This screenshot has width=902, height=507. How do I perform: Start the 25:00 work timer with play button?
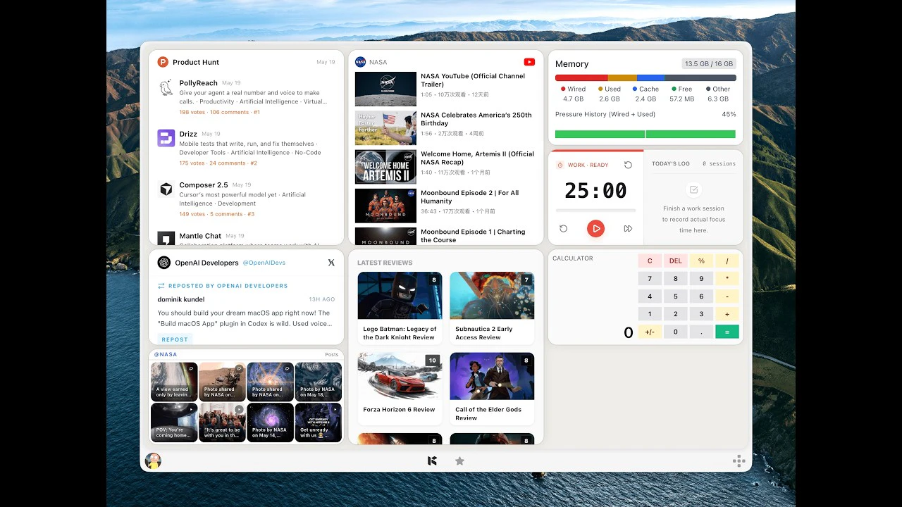point(596,228)
